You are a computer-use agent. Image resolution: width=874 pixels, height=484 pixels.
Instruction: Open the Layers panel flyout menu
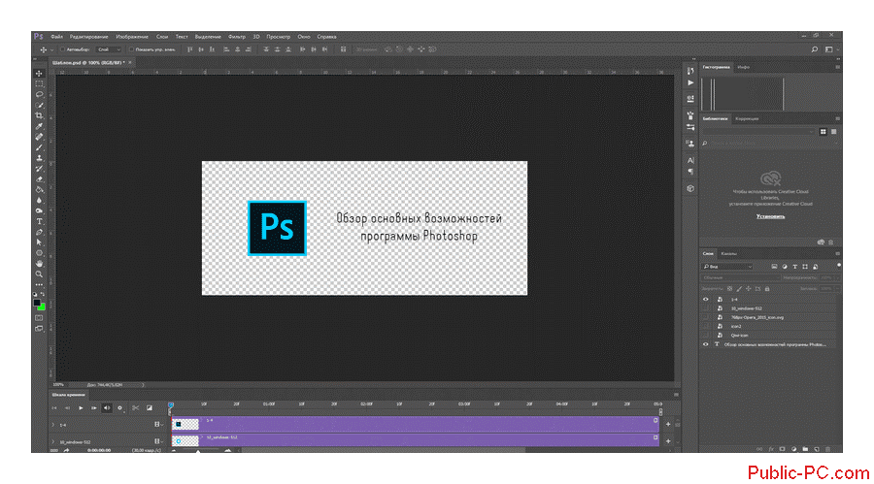coord(837,253)
